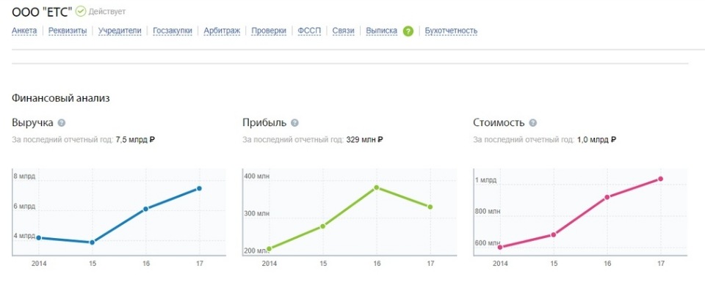Switch to the Учредители tab
Viewport: 705px width, 293px height.
pyautogui.click(x=120, y=31)
